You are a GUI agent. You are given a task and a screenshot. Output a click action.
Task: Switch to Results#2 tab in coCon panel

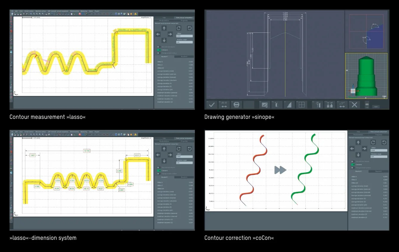click(x=378, y=171)
